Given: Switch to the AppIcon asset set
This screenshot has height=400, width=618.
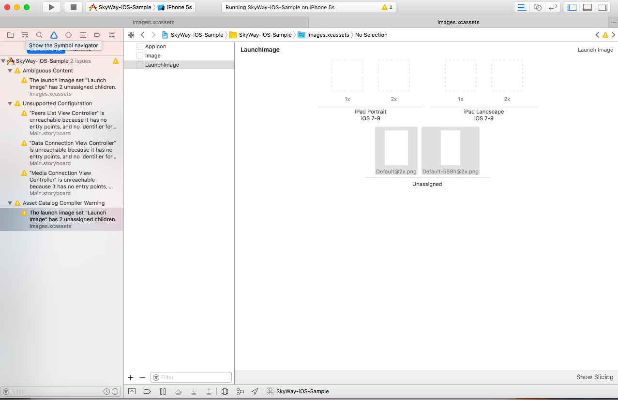Looking at the screenshot, I should tap(156, 46).
